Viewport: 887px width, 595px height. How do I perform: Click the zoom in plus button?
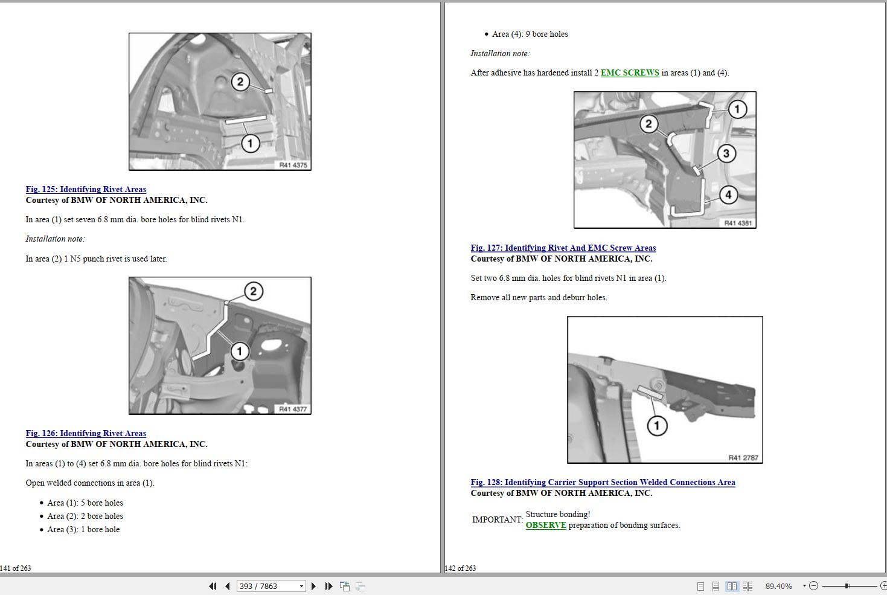883,586
